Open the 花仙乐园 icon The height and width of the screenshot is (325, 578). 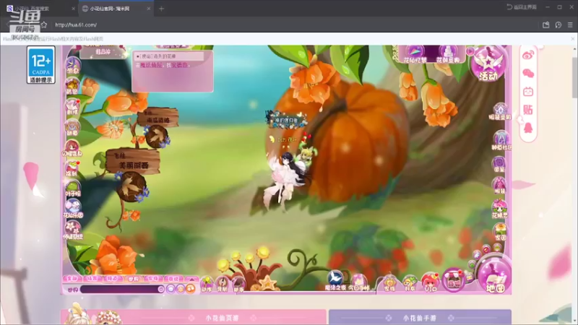click(73, 209)
